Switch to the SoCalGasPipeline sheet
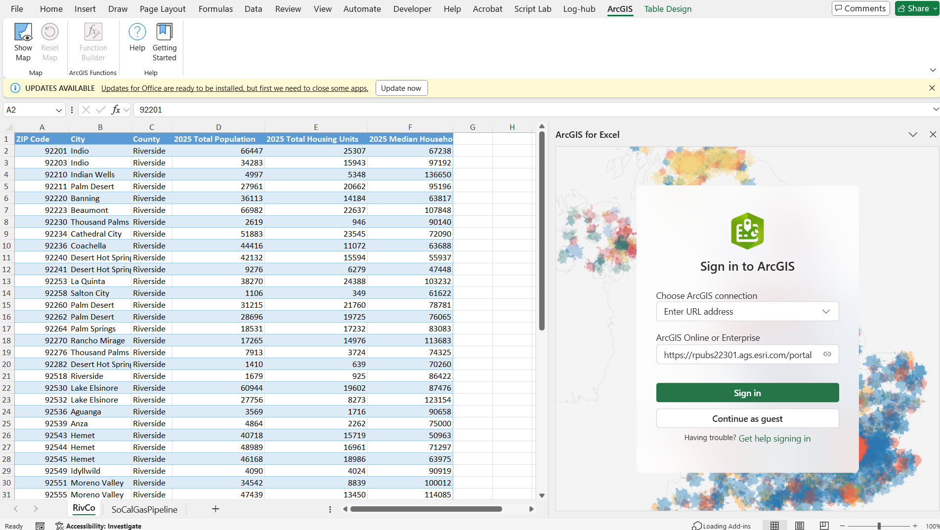Screen dimensions: 940x530 144,509
